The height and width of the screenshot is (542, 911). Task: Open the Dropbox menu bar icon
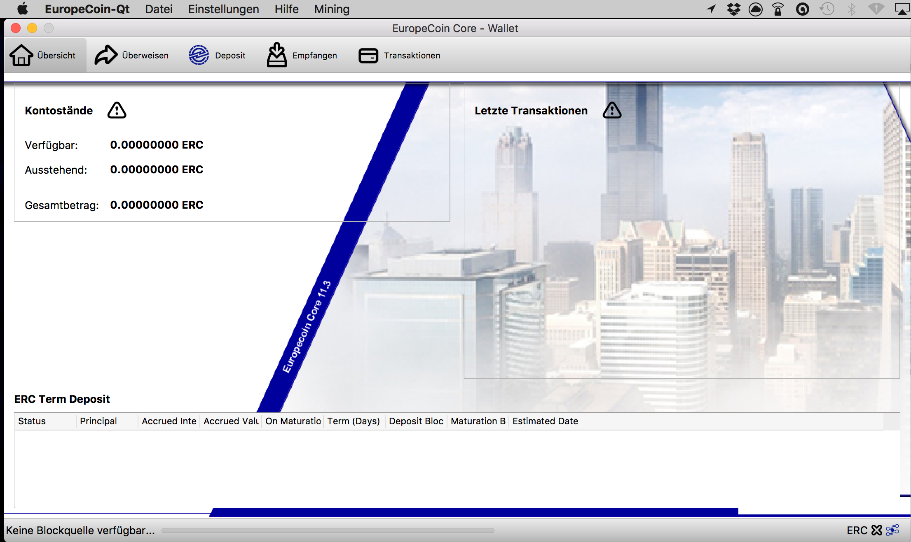[x=733, y=9]
